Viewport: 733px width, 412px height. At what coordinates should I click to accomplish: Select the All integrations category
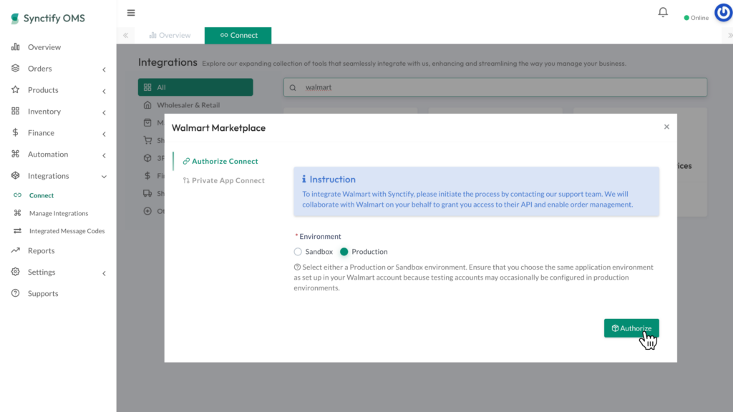[x=195, y=87]
